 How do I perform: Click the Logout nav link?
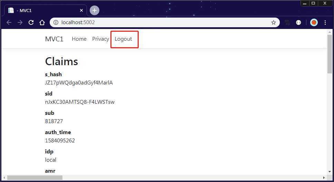coord(123,39)
